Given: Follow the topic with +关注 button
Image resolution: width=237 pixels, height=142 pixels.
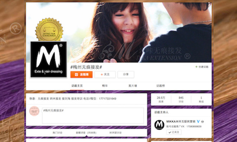Looking at the screenshot, I should (x=105, y=75).
